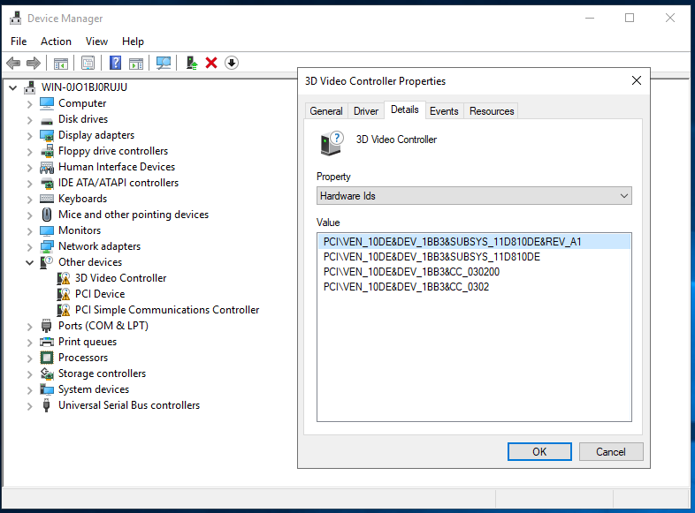
Task: Switch to the General tab
Action: [x=326, y=110]
